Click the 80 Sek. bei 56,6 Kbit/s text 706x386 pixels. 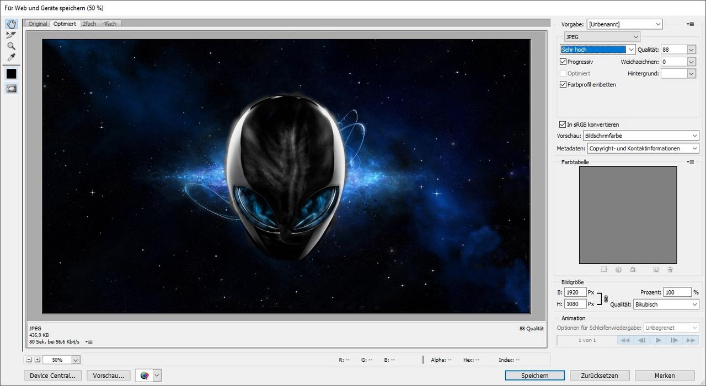coord(55,342)
